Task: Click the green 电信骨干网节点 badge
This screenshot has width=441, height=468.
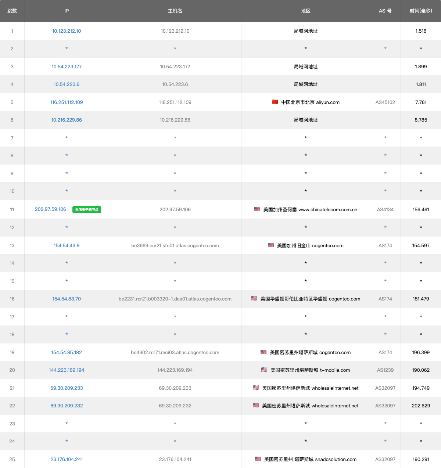Action: (87, 210)
